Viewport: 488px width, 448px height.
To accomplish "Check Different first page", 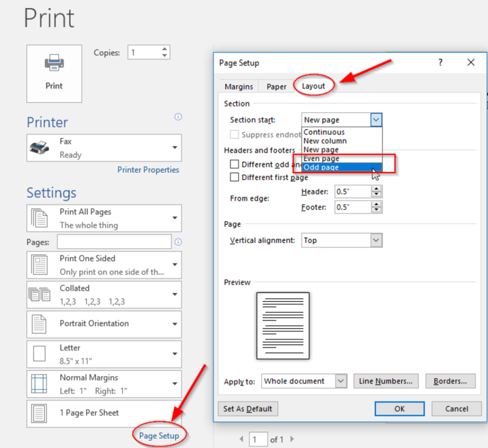I will pos(234,177).
